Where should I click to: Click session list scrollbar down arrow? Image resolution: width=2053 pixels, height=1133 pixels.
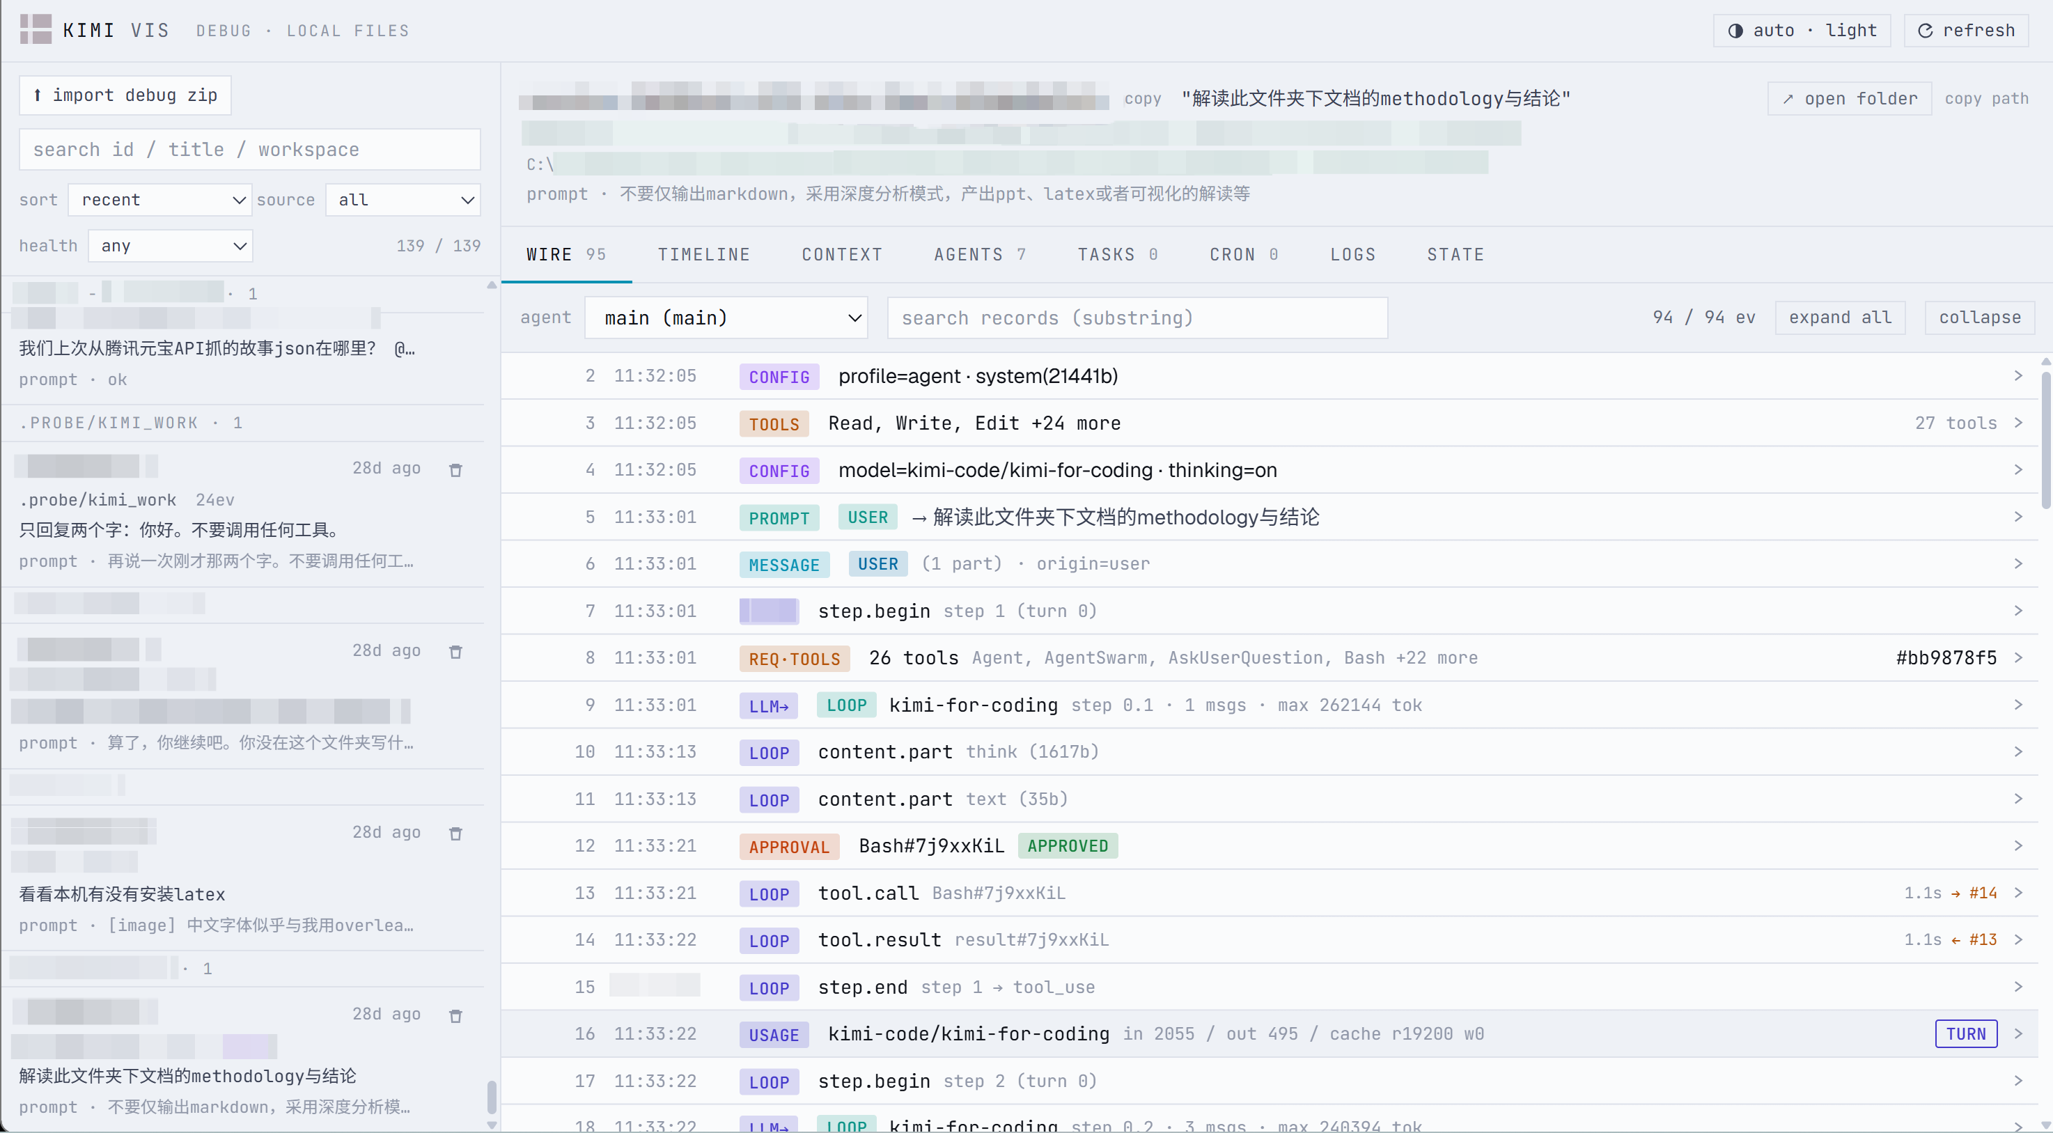point(492,1124)
